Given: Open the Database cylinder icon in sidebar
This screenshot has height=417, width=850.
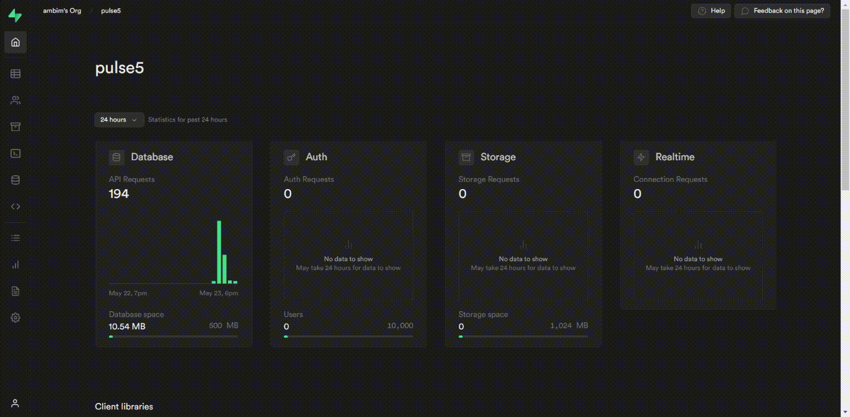Looking at the screenshot, I should (16, 180).
